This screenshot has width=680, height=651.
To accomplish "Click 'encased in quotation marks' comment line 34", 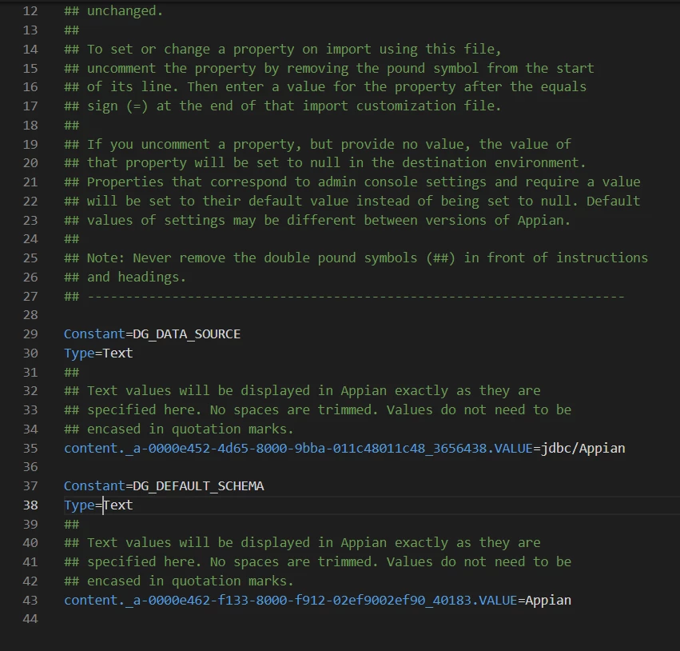I will [179, 429].
